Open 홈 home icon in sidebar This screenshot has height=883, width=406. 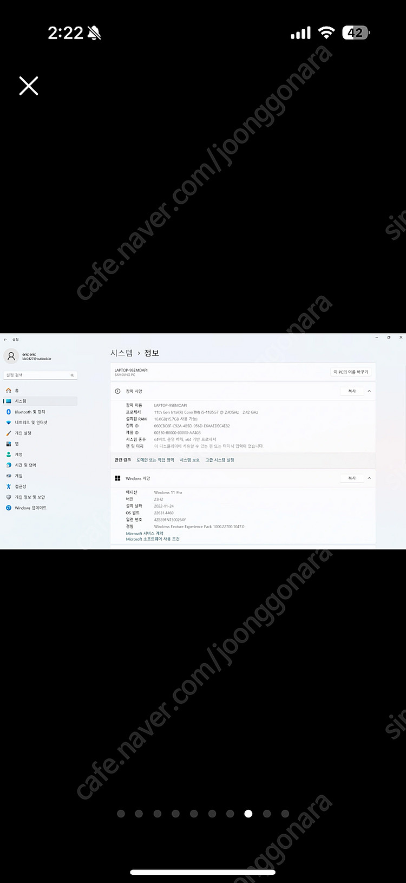(x=8, y=391)
